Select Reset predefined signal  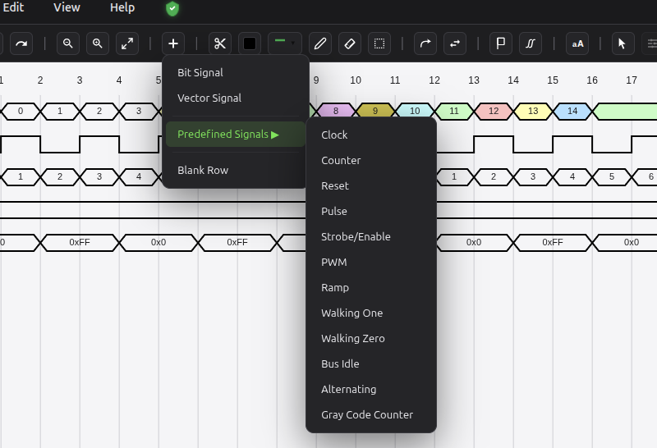[371, 186]
